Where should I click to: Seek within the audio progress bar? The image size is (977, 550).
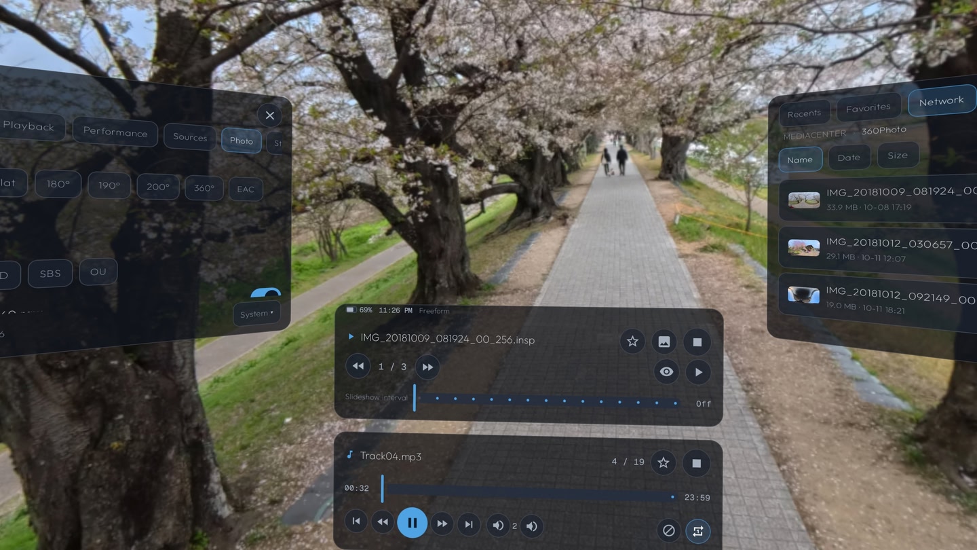[x=529, y=492]
